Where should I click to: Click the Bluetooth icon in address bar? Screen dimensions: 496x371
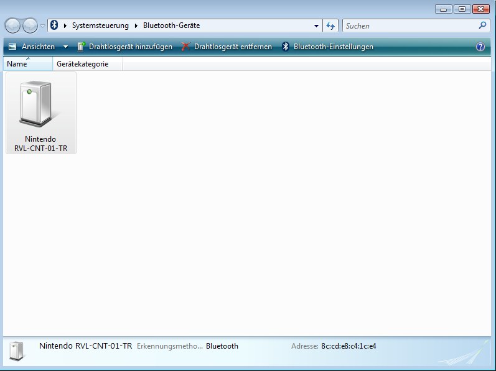pos(54,25)
